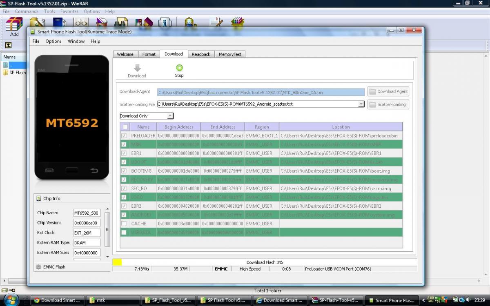Switch to the Format tab
490x306 pixels.
pyautogui.click(x=149, y=54)
